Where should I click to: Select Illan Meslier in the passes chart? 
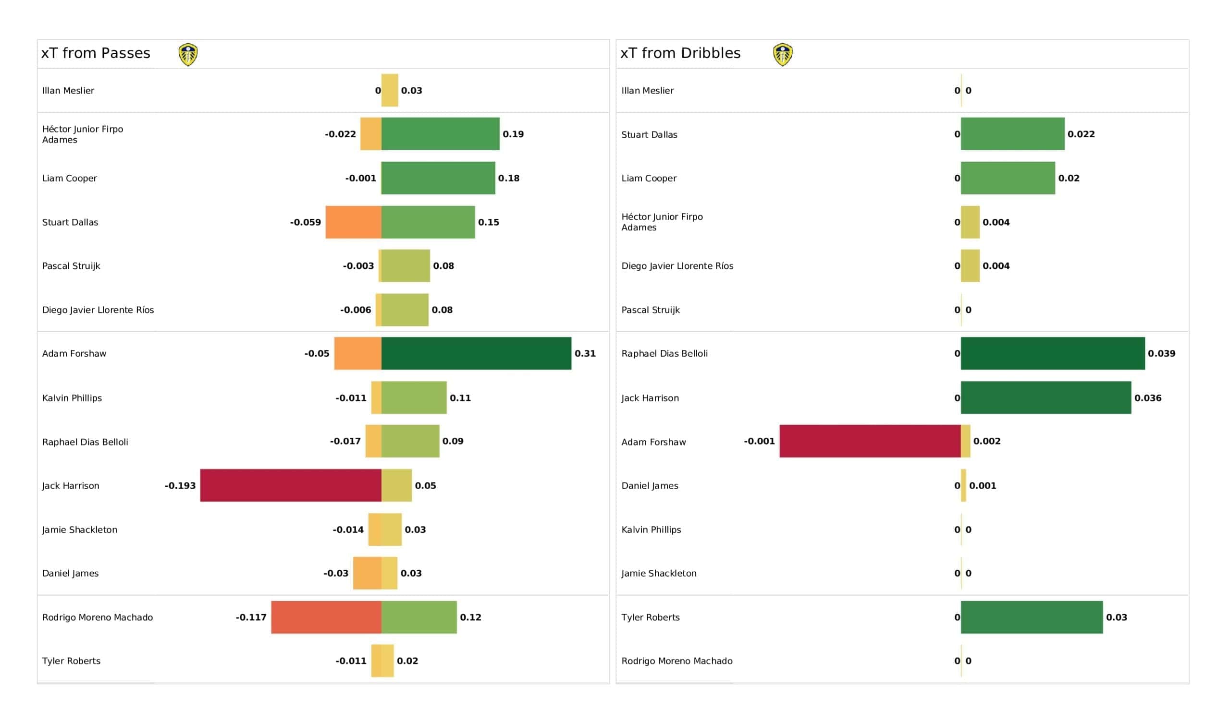[x=68, y=91]
